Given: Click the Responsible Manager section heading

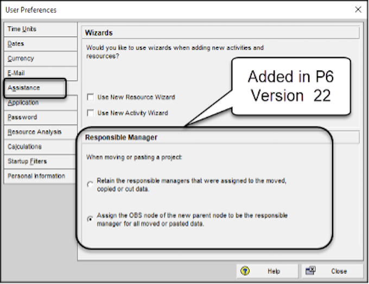Looking at the screenshot, I should 121,138.
